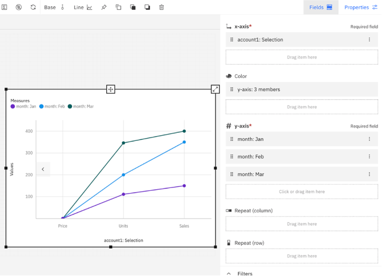Select the account1: Selection x-axis field

click(302, 39)
